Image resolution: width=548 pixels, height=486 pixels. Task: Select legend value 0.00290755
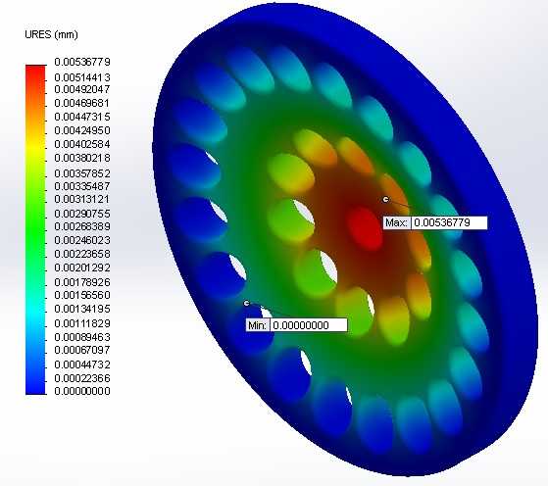pos(82,214)
